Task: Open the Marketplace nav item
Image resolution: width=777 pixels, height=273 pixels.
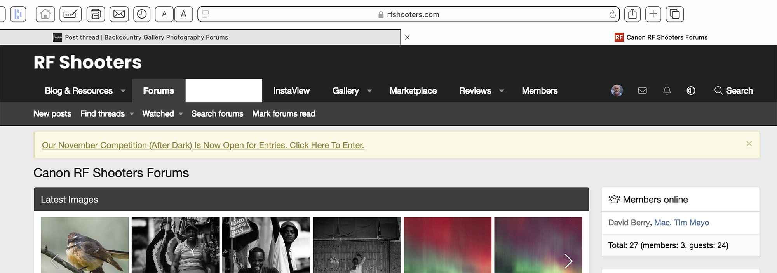Action: pos(413,91)
